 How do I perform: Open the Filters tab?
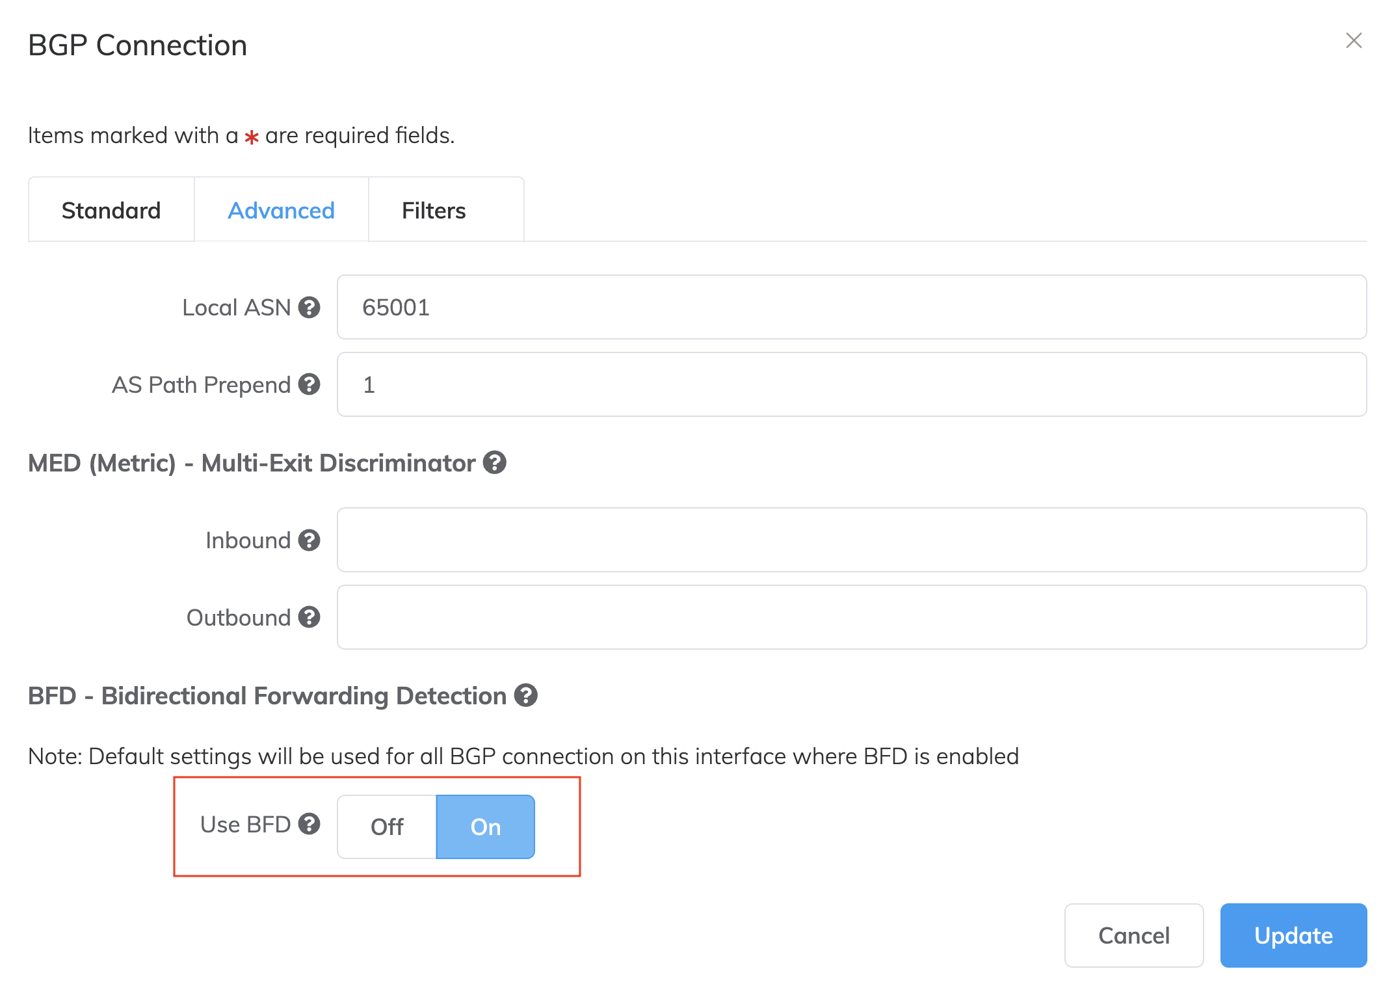tap(434, 211)
